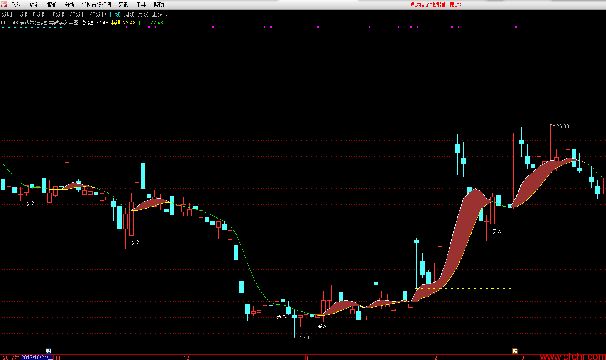606x360 pixels.
Task: Click the 26.00 high price label
Action: click(562, 126)
